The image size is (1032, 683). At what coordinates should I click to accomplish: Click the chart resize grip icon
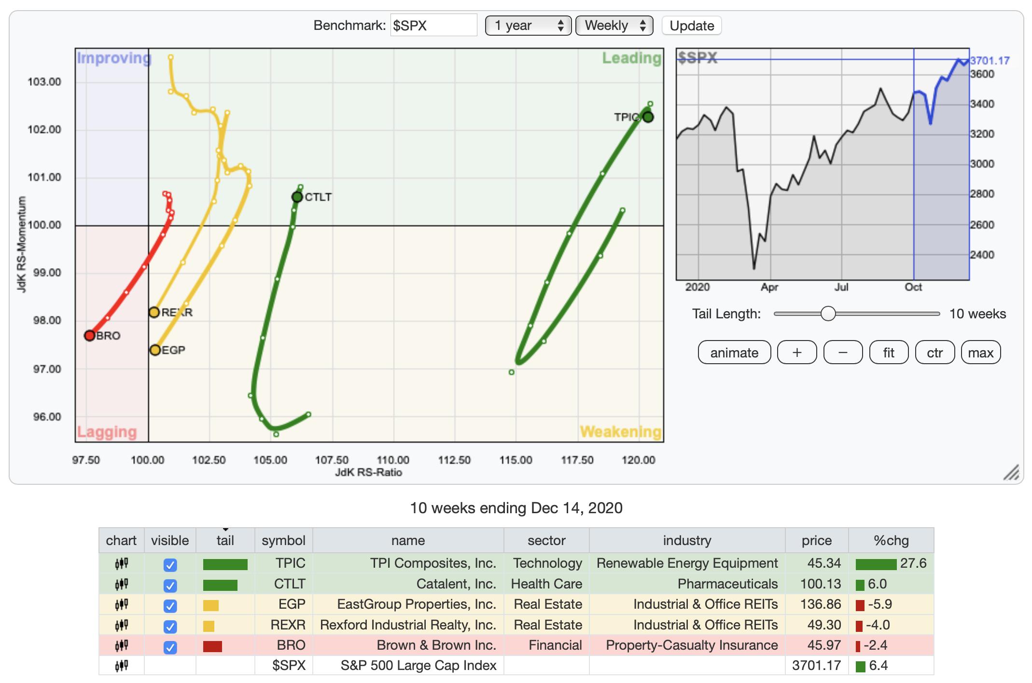[1011, 473]
